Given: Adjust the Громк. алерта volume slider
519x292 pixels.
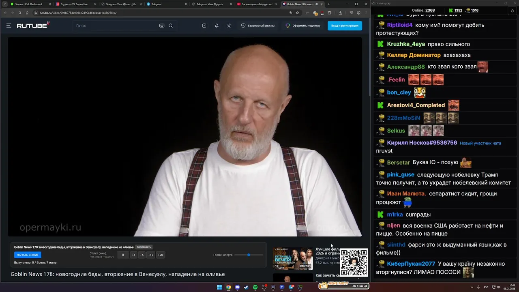Looking at the screenshot, I should click(x=249, y=255).
